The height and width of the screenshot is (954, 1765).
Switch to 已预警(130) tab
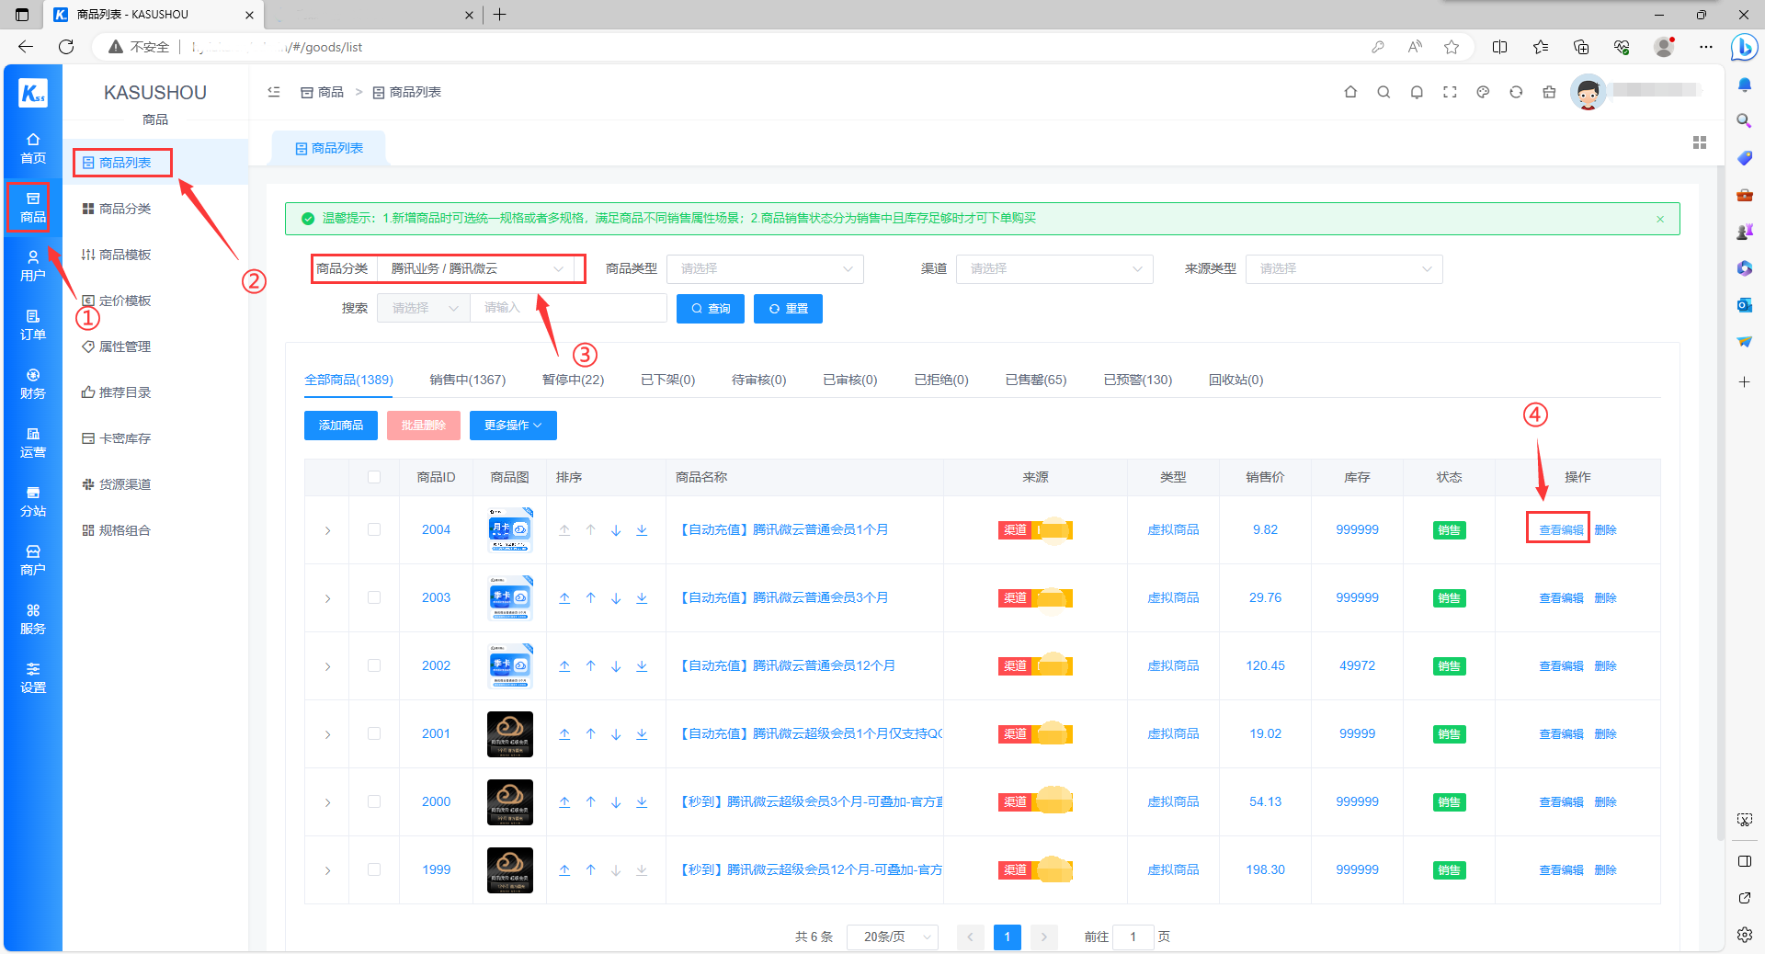click(x=1137, y=380)
